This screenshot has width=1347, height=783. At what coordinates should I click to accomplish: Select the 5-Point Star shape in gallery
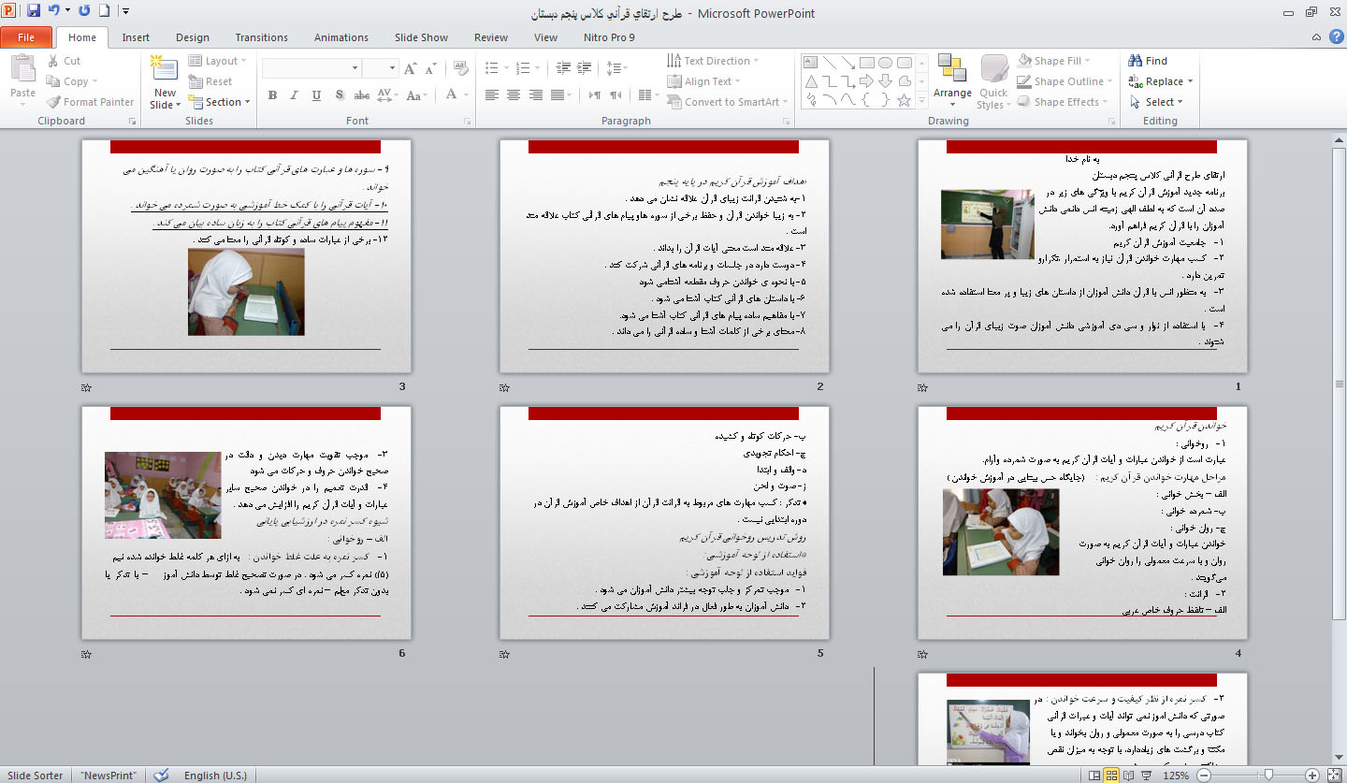tap(904, 100)
